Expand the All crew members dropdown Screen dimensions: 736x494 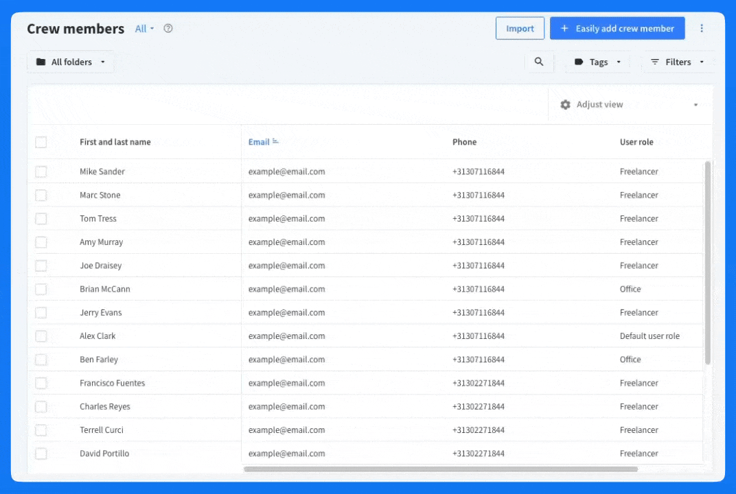pos(145,29)
